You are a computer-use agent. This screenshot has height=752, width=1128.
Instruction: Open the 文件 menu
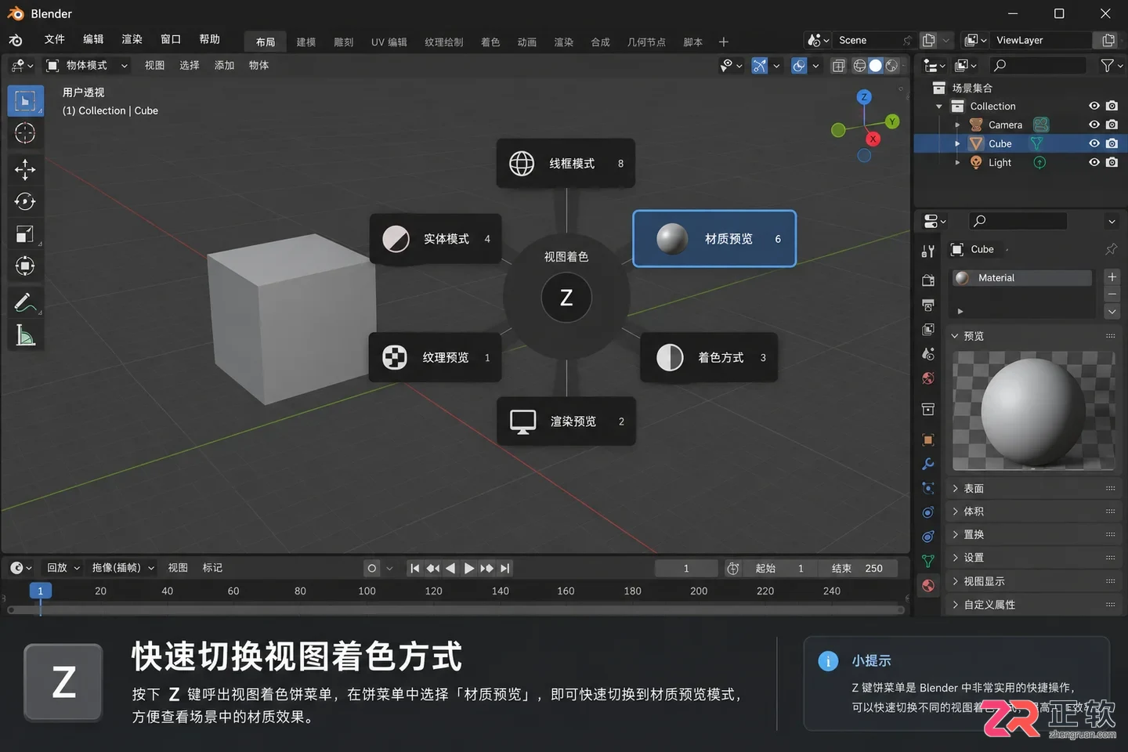point(54,39)
